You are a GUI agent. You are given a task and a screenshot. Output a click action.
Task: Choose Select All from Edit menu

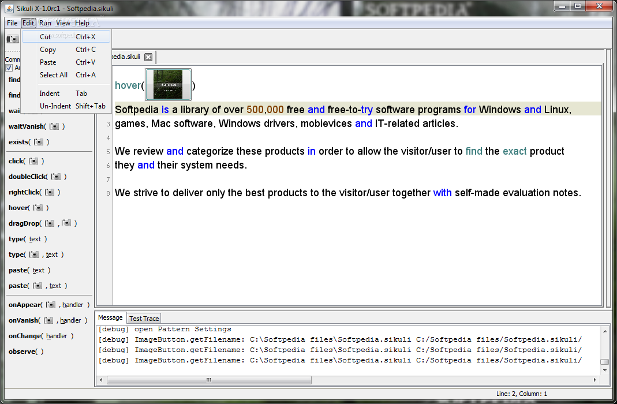click(x=66, y=75)
